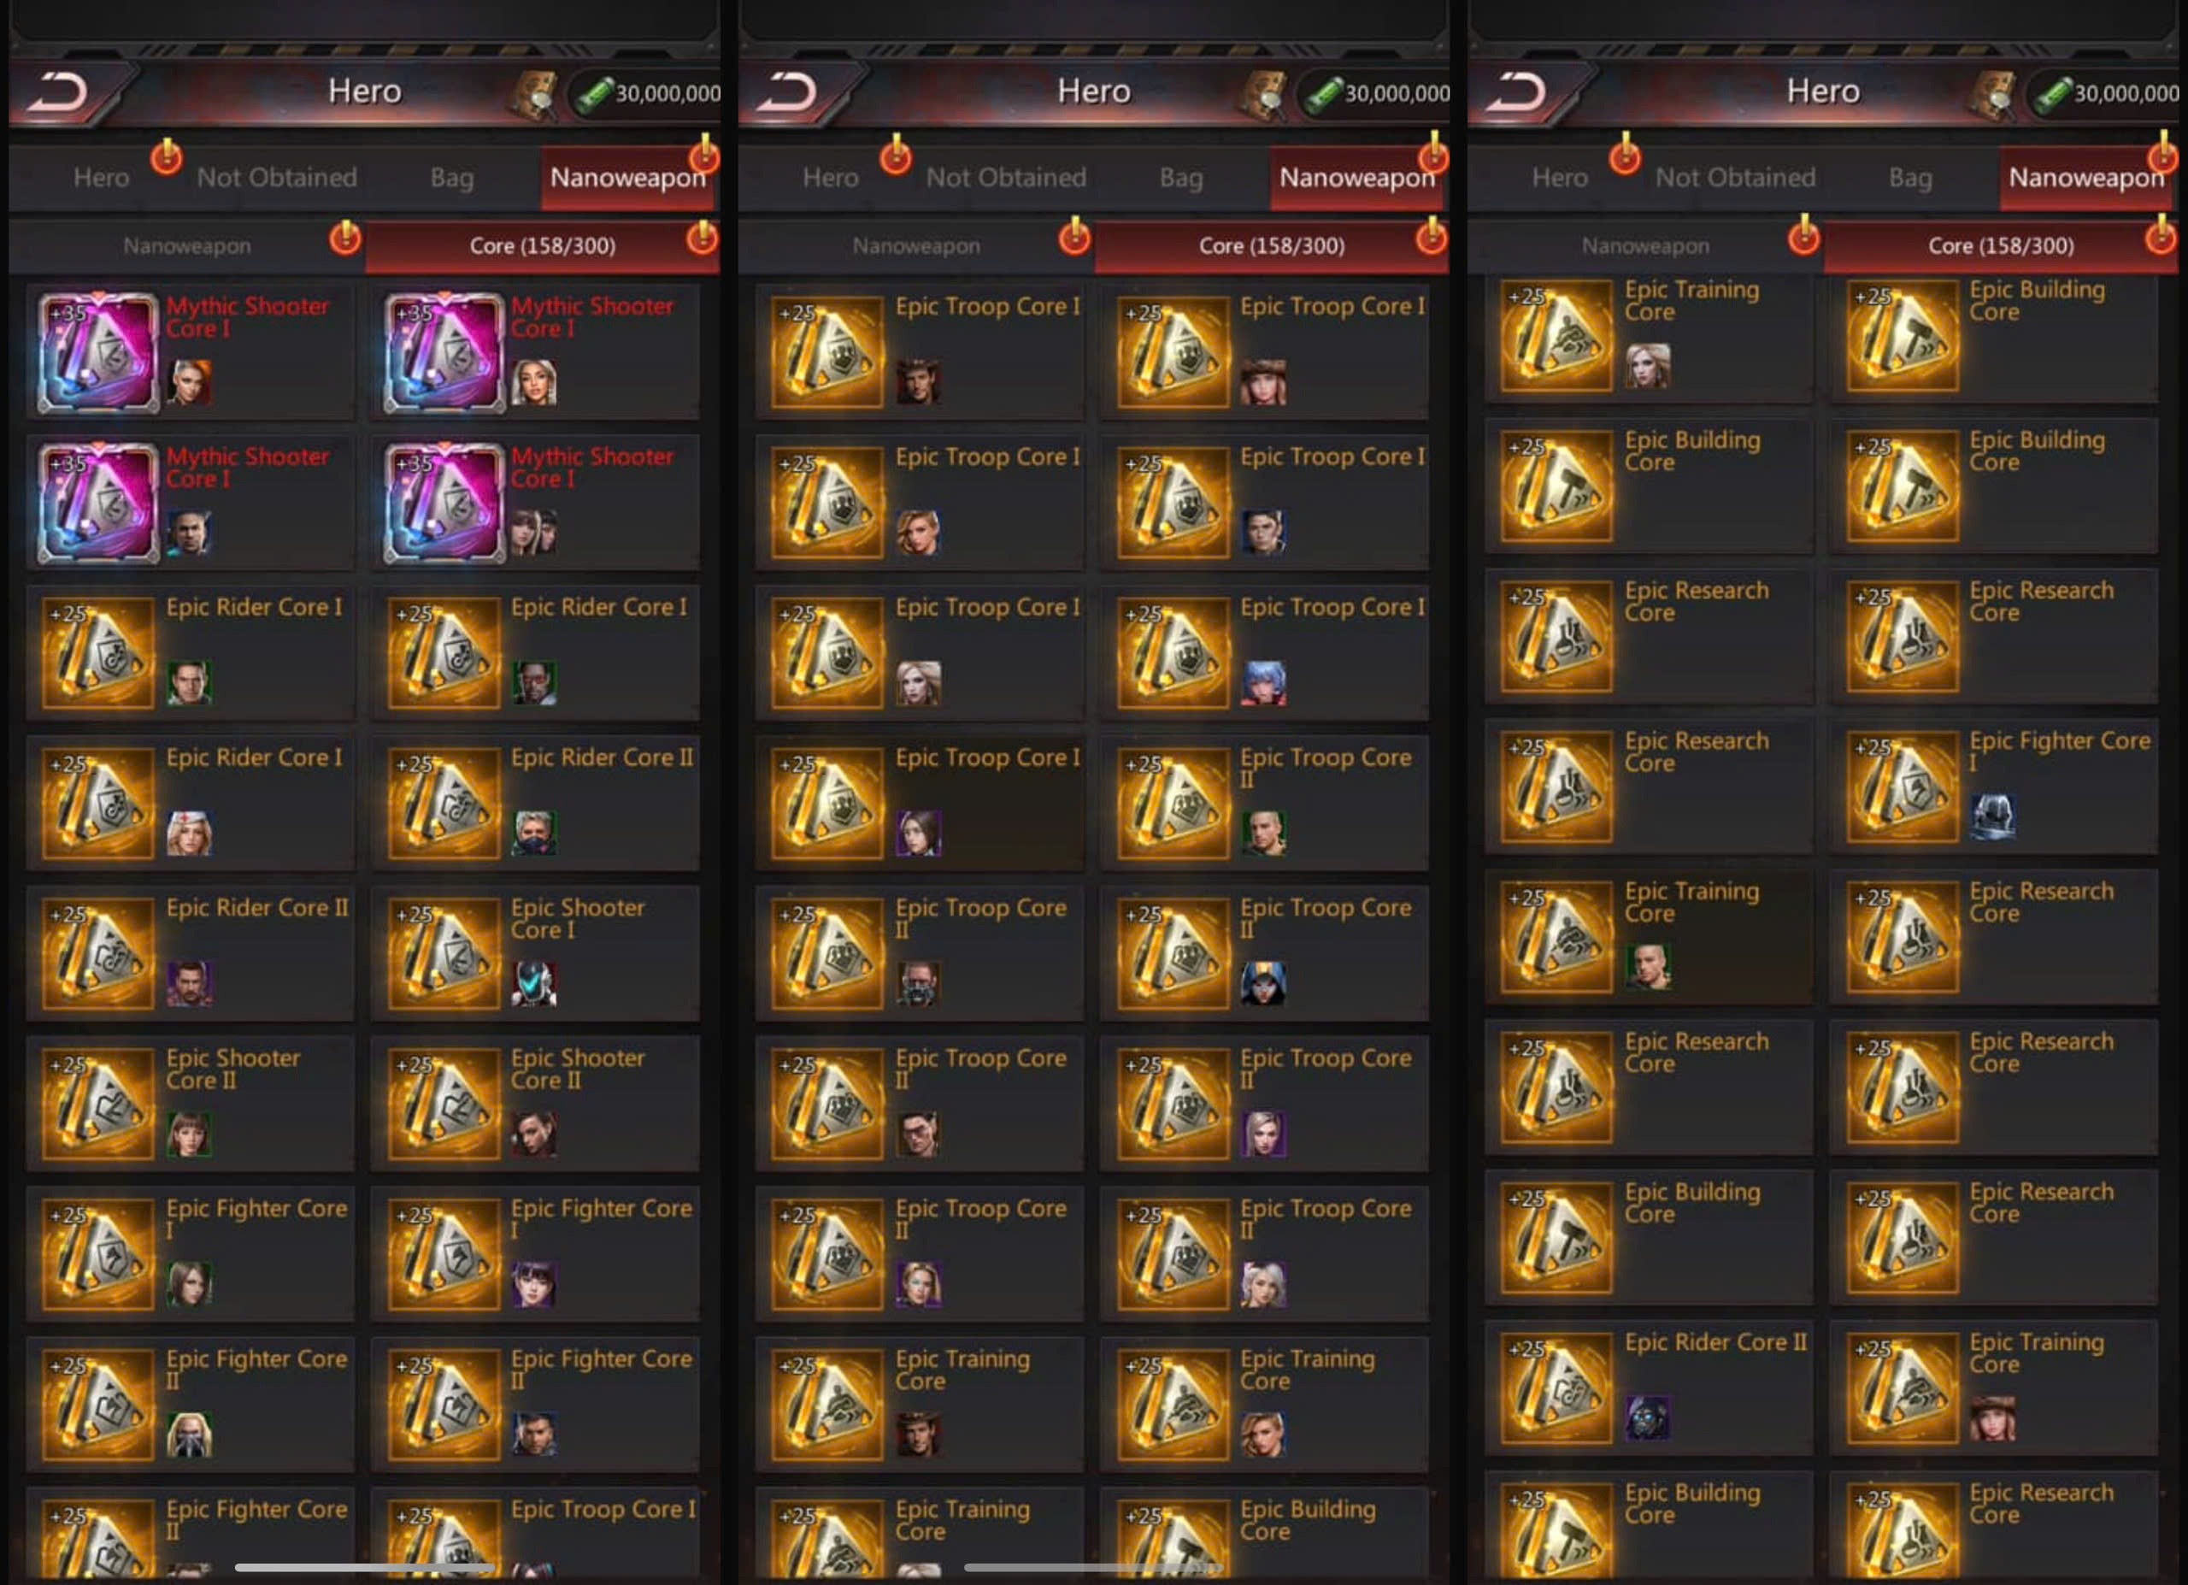
Task: Tap masked hero avatar on left screen's Epic Rider Core II
Action: 533,833
